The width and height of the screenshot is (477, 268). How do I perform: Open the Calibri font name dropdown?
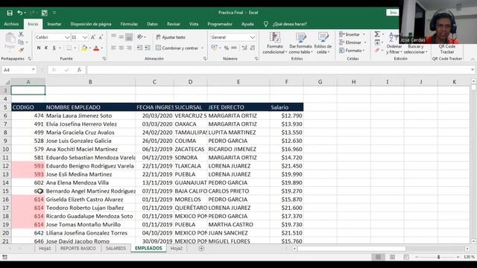67,37
